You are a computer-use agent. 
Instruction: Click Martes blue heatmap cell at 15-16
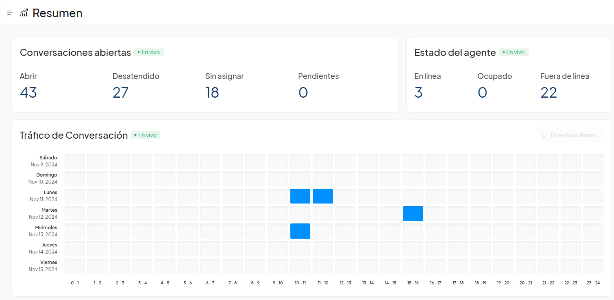[x=413, y=214]
